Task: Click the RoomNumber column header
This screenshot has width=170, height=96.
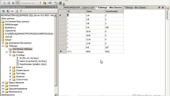Action: coord(114,11)
